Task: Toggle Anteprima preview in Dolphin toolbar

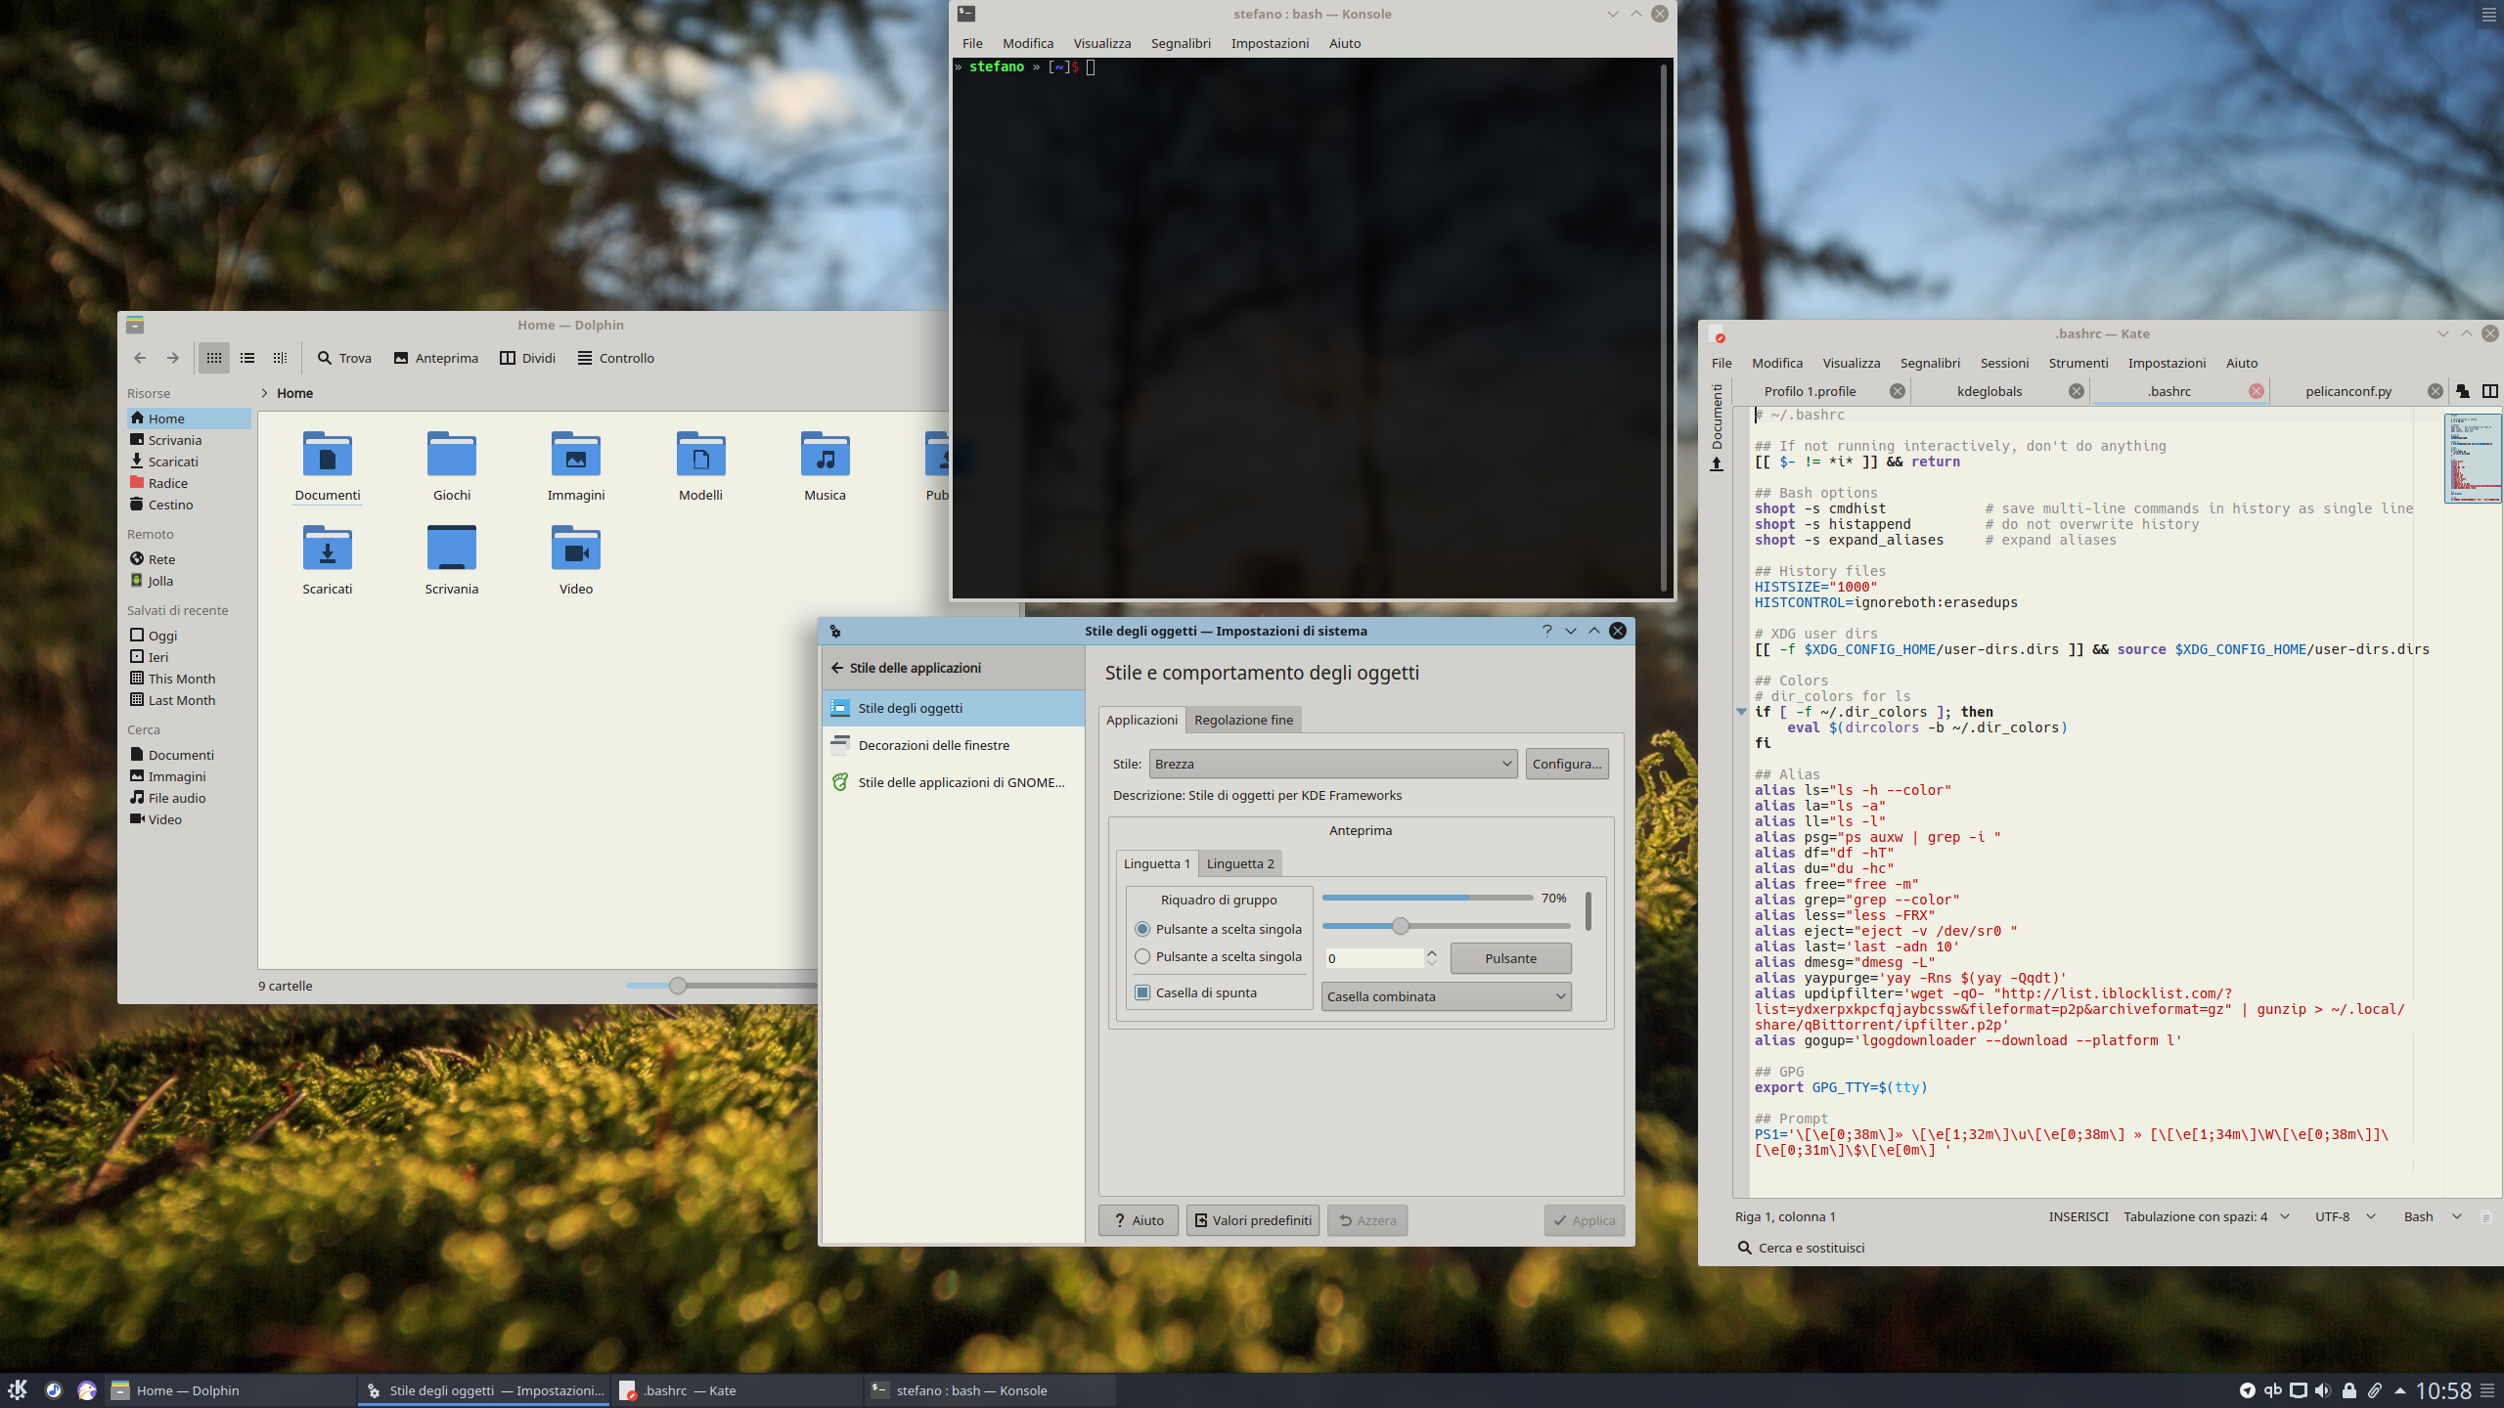Action: click(435, 358)
